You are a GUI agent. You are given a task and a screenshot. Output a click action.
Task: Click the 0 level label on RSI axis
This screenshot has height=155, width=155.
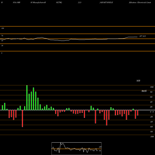[2, 53]
